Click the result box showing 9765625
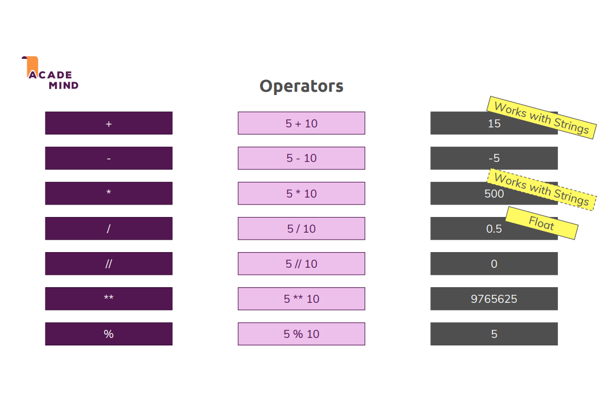Image resolution: width=601 pixels, height=407 pixels. 494,299
